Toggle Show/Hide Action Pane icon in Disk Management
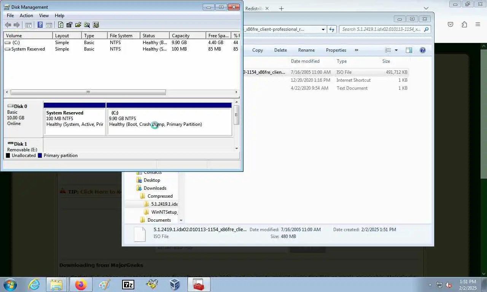487x292 pixels. [49, 25]
